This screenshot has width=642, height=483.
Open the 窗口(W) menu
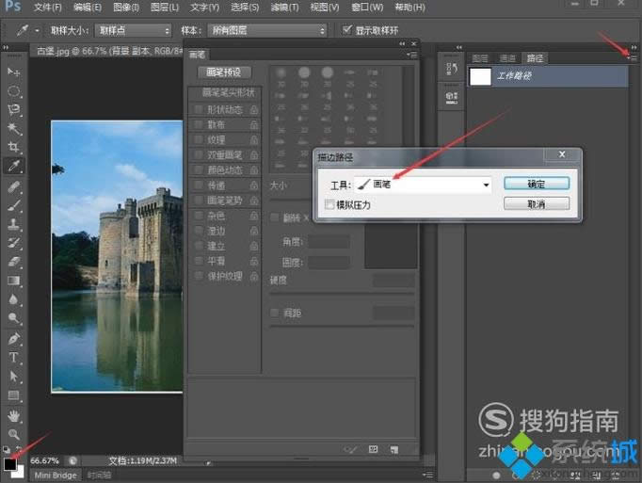pos(367,8)
